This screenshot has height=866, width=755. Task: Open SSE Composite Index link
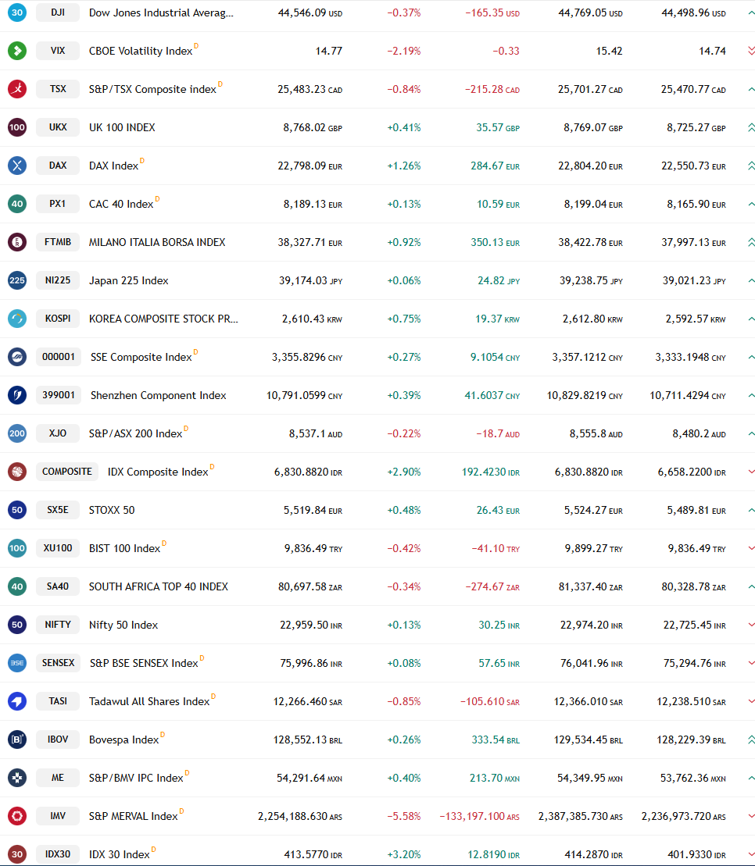pyautogui.click(x=141, y=358)
